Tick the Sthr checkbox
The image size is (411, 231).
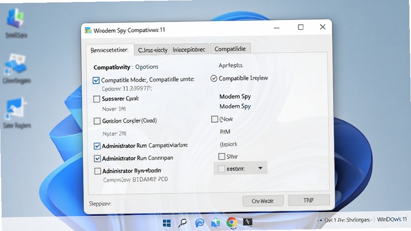click(x=222, y=157)
